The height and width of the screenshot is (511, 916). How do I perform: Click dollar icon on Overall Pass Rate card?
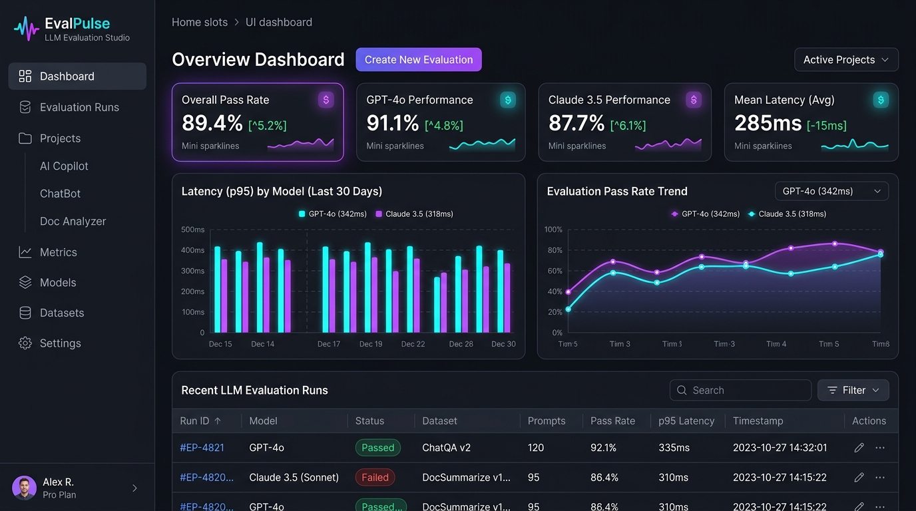click(326, 100)
